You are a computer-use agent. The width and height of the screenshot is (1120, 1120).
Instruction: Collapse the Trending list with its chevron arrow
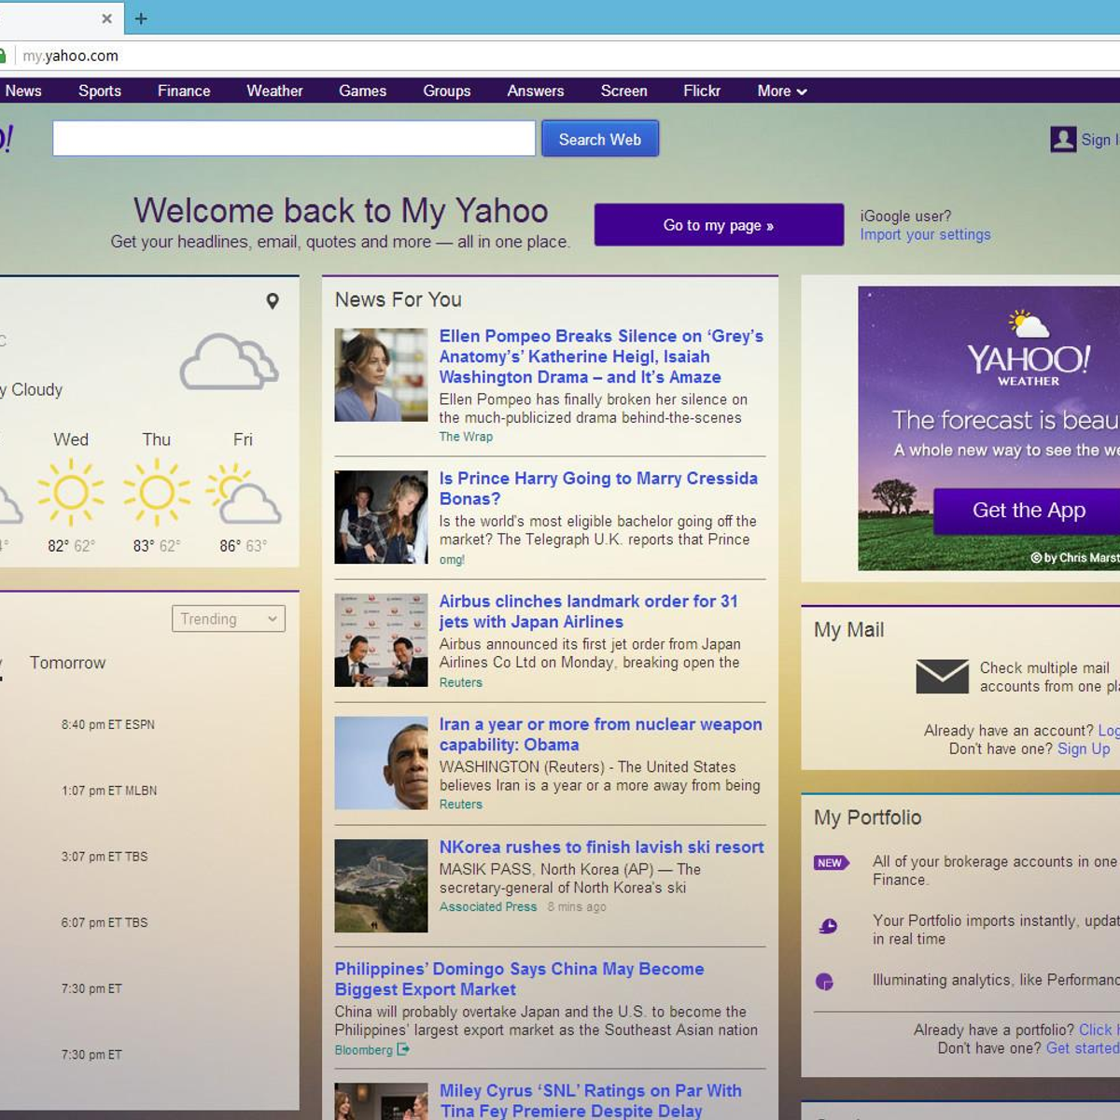272,619
